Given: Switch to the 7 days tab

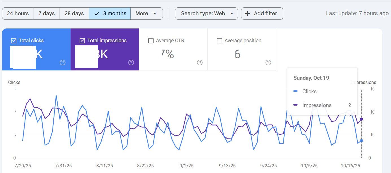Looking at the screenshot, I should 46,13.
